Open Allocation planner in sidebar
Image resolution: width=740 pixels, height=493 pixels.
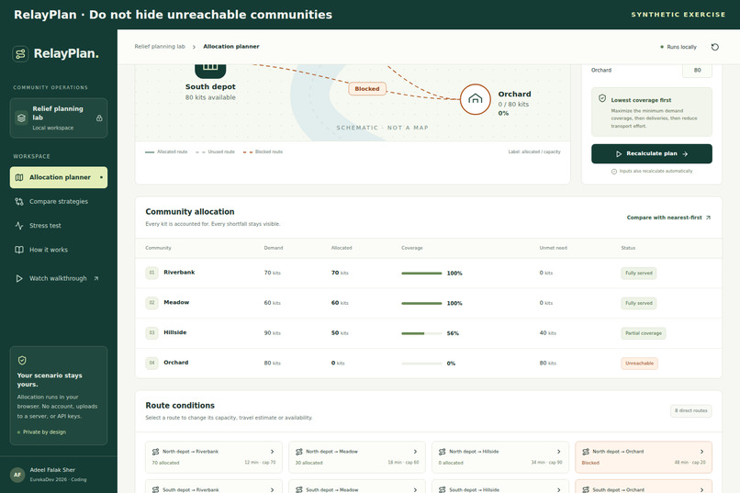coord(59,177)
